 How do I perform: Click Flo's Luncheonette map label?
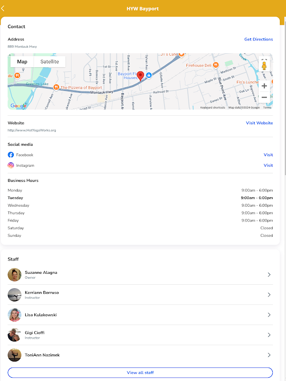pos(247,82)
